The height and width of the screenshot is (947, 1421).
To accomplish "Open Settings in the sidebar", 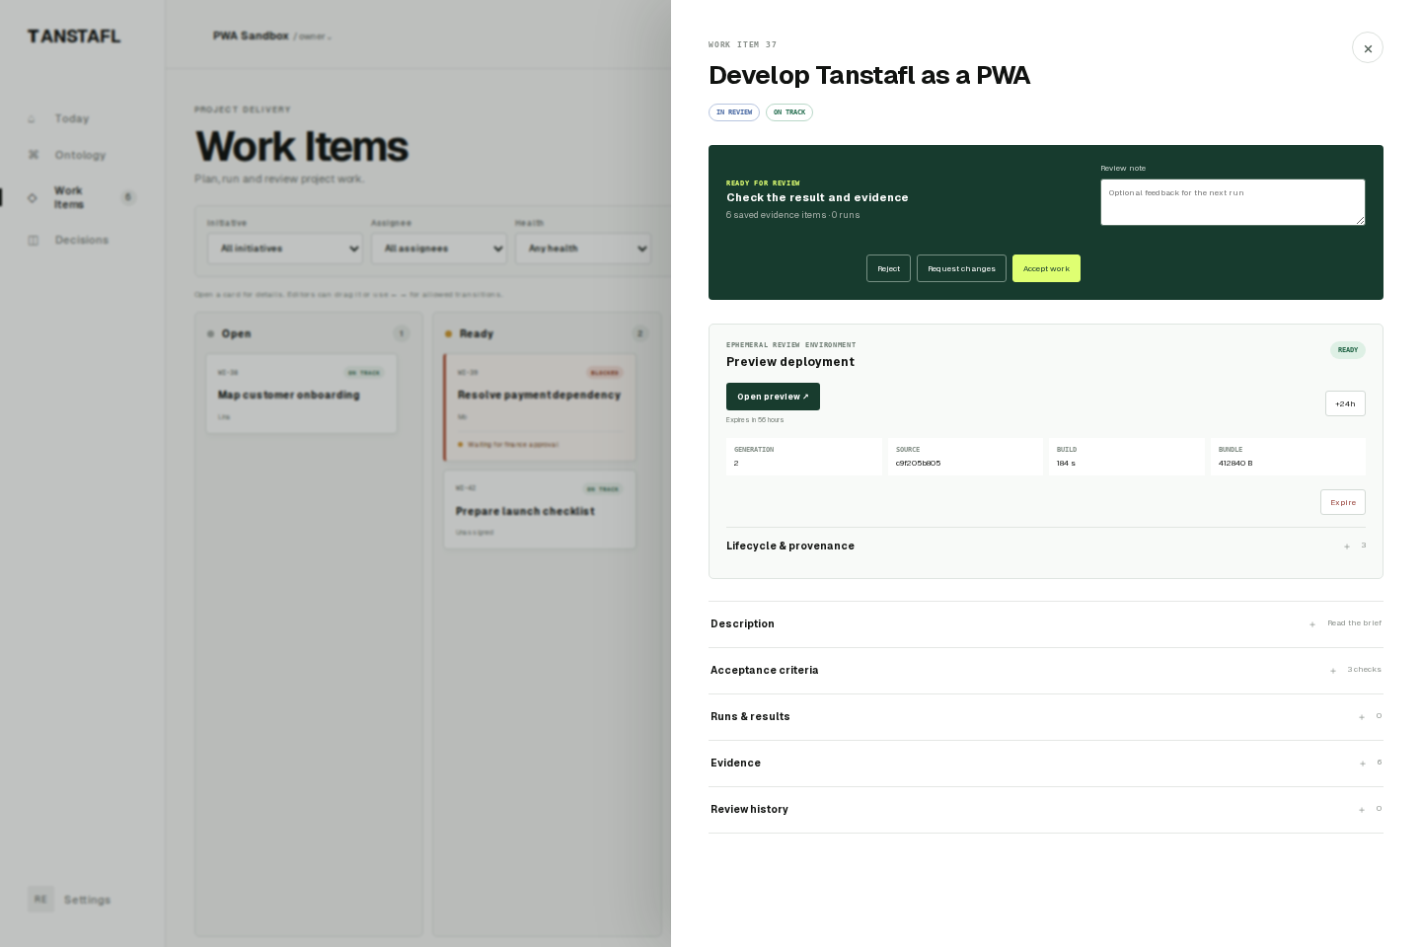I will coord(87,900).
